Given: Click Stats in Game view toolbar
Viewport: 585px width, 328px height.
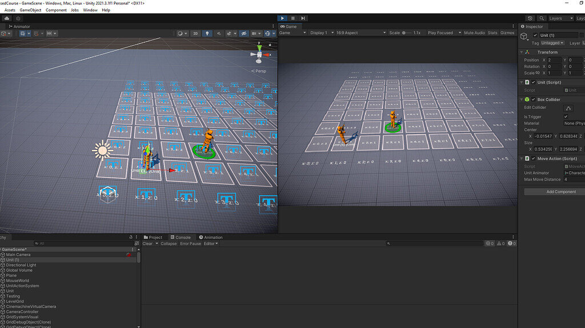Looking at the screenshot, I should (492, 33).
